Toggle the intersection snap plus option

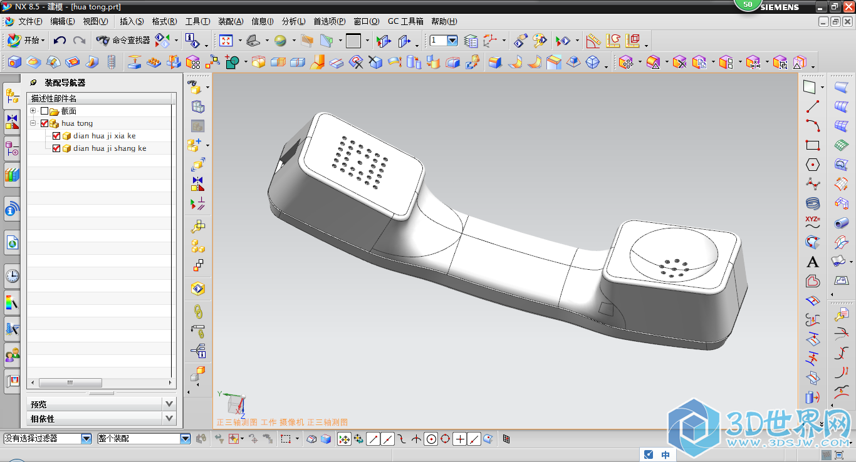click(460, 439)
